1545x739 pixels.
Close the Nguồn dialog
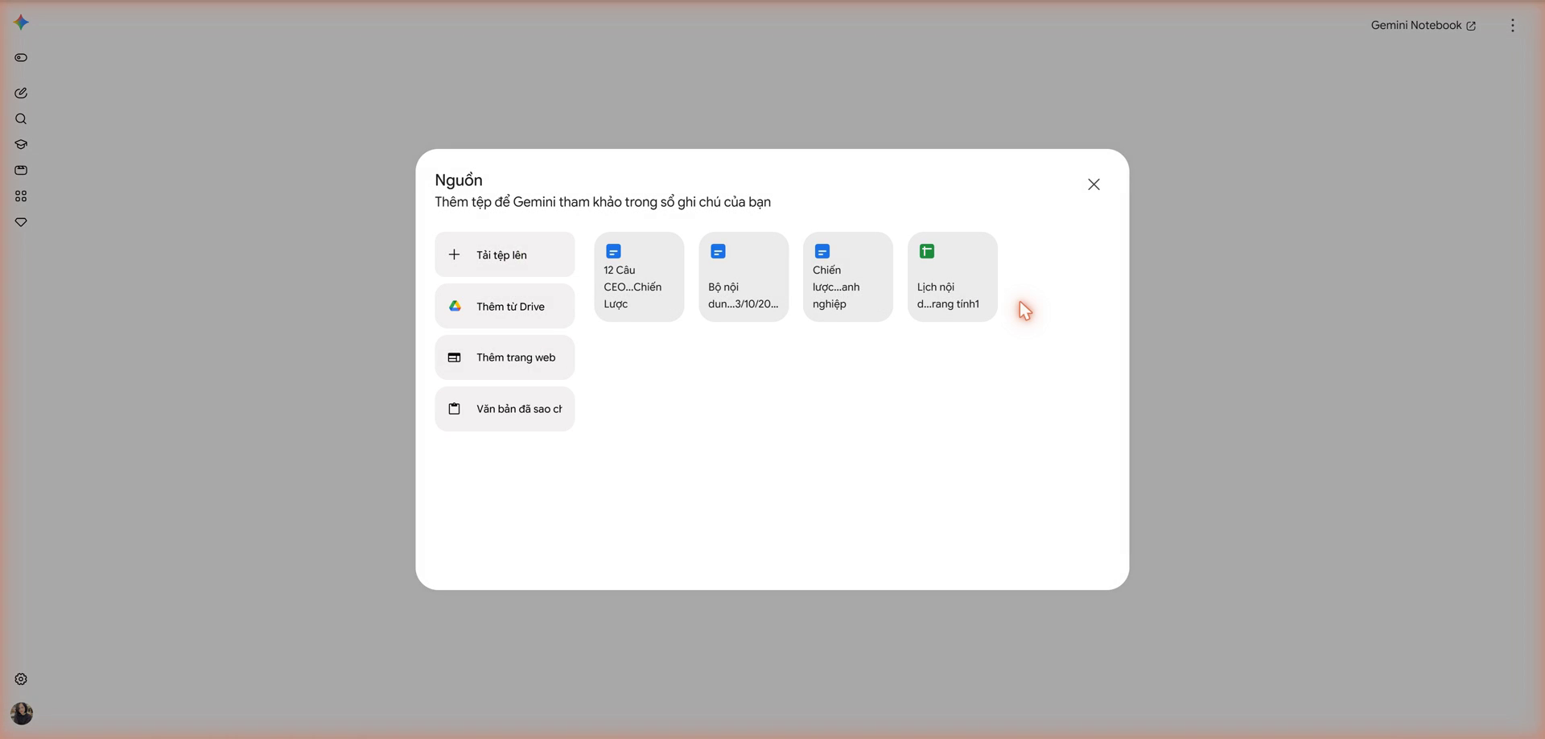[1094, 184]
